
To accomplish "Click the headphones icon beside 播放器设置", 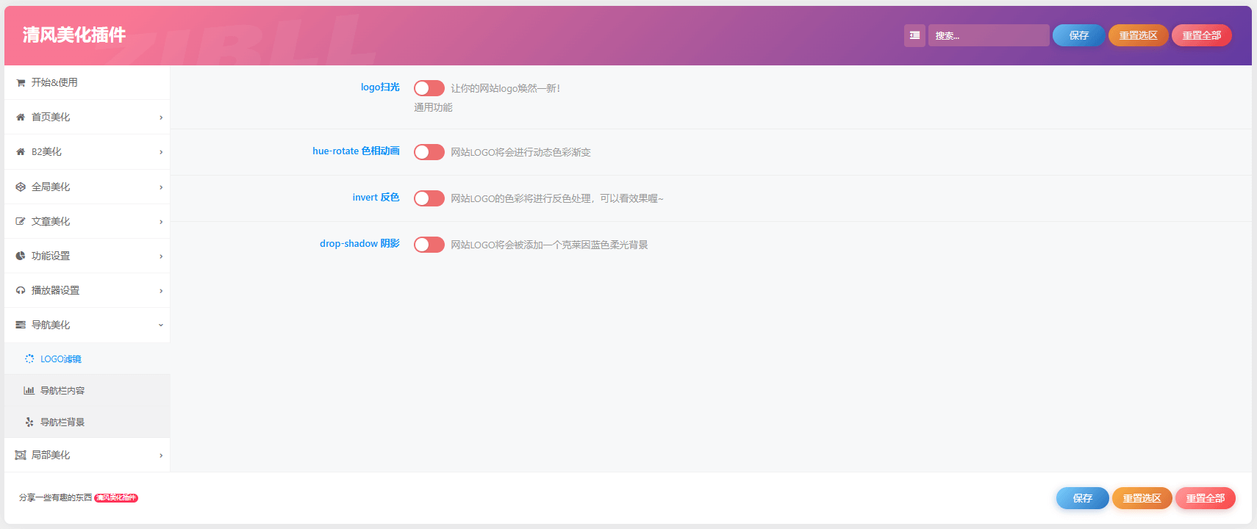I will [x=21, y=291].
